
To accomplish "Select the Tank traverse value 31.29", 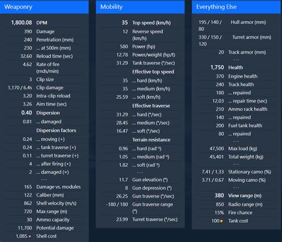I will 122,63.
